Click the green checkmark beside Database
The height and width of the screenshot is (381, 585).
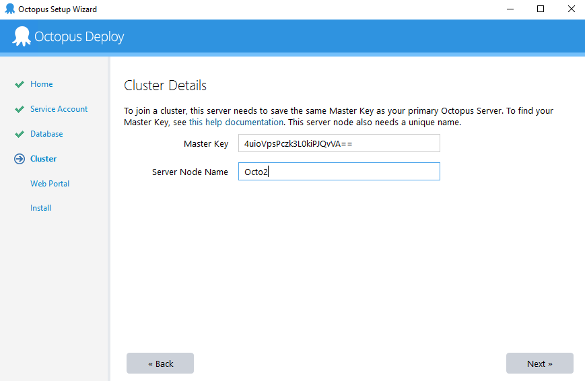pos(20,135)
